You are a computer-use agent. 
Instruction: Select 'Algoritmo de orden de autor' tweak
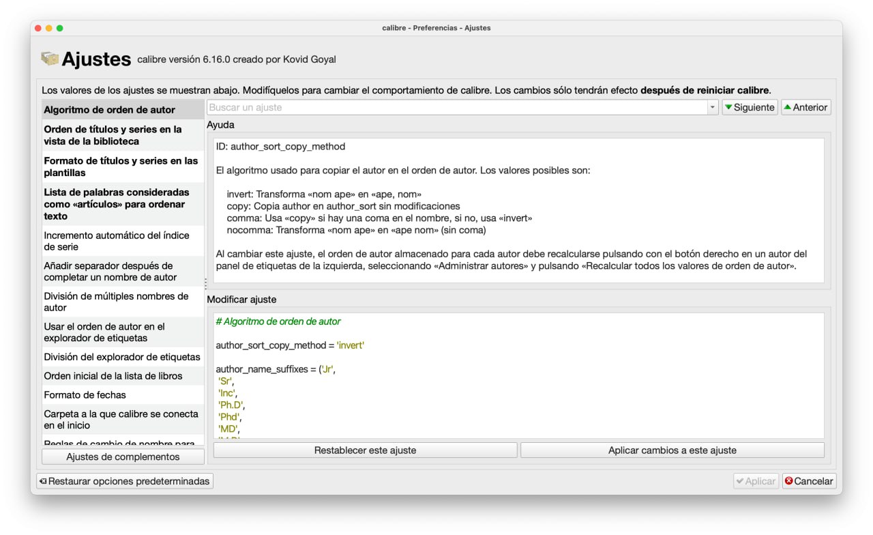pos(123,110)
